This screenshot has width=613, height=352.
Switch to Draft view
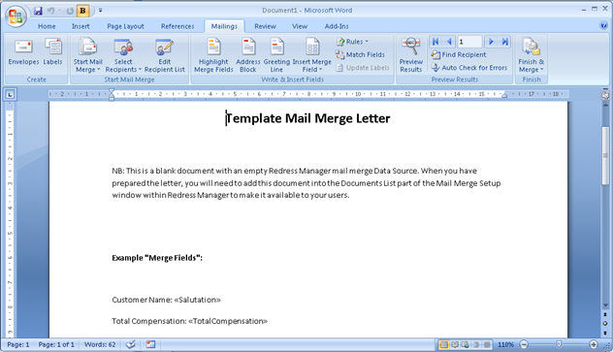(x=487, y=344)
